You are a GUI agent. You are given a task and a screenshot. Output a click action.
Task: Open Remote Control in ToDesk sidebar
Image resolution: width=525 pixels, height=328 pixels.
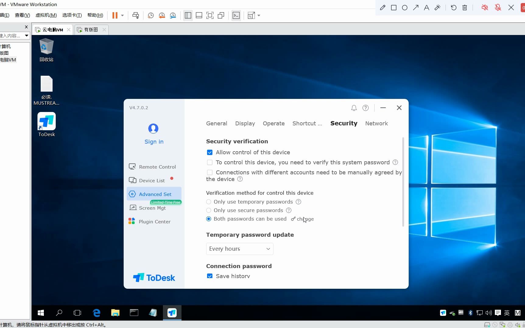(154, 167)
